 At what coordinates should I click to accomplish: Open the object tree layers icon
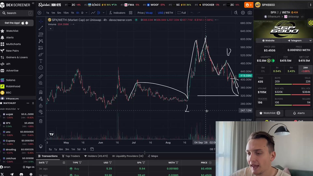pos(41,147)
